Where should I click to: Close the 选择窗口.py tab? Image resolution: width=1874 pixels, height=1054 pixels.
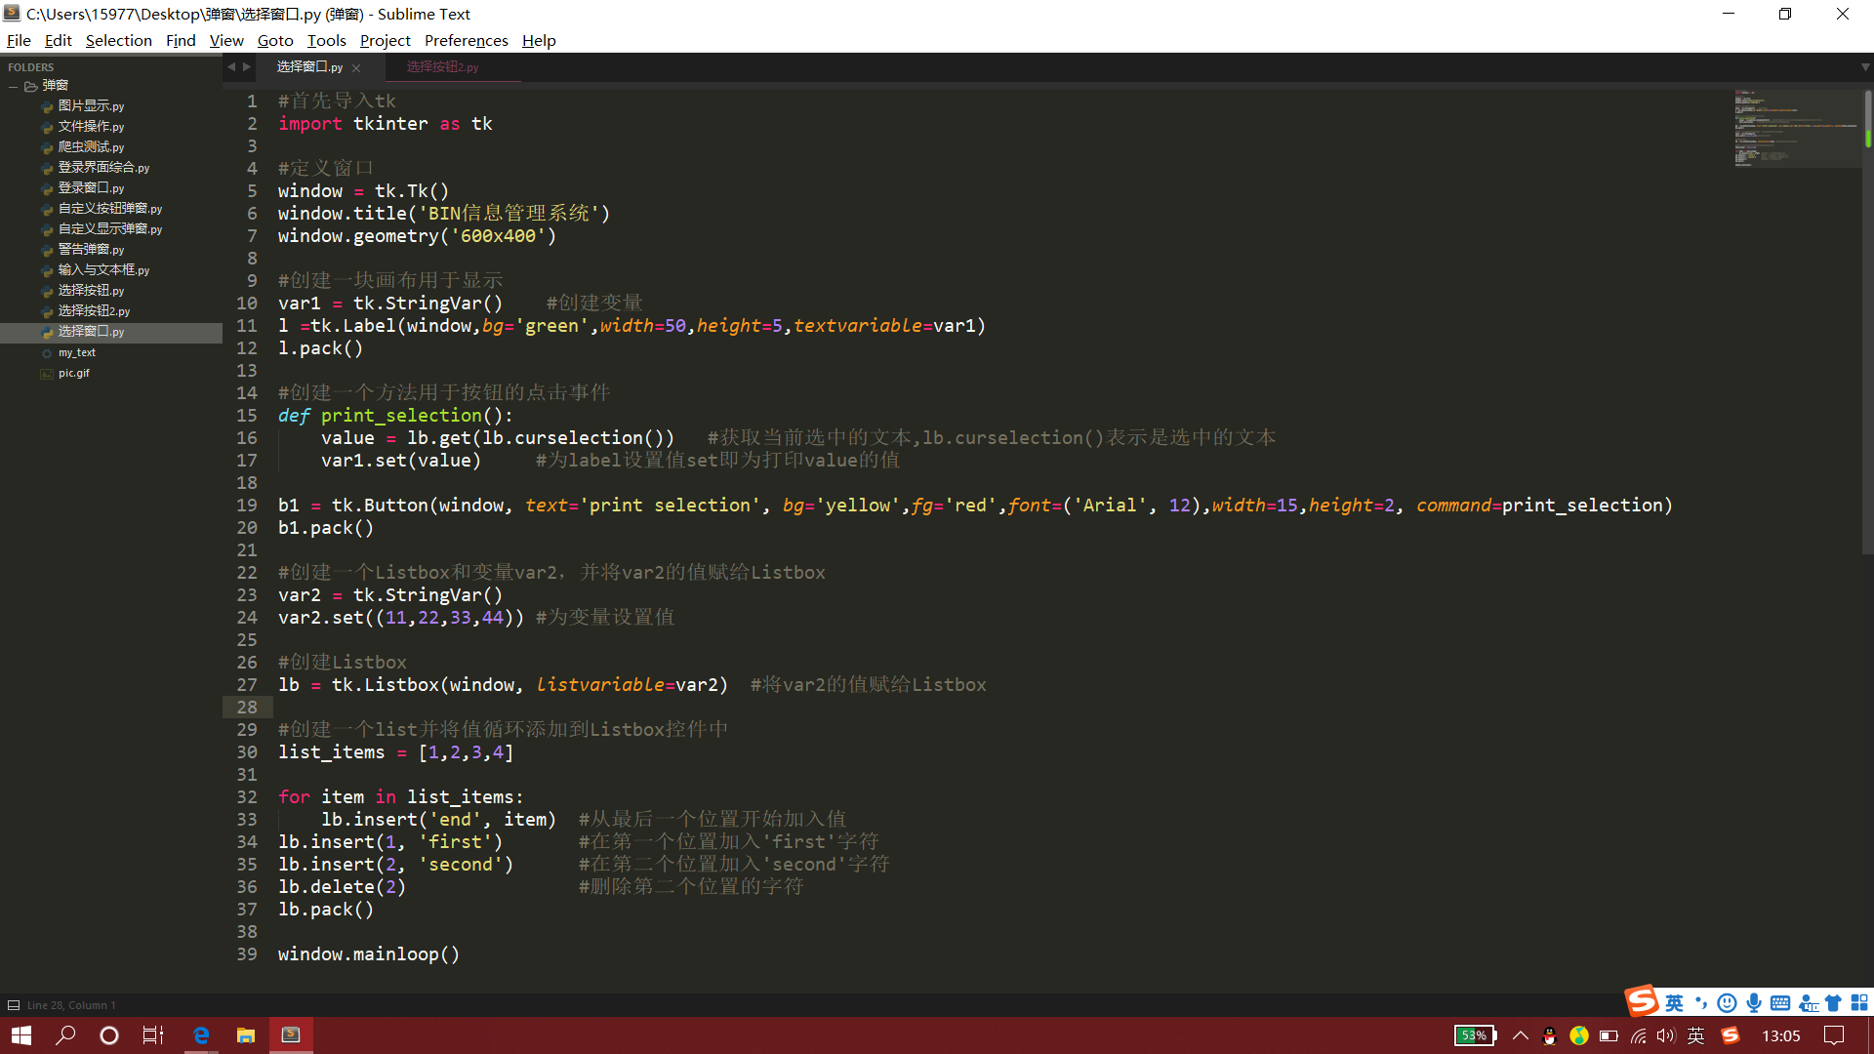point(356,67)
